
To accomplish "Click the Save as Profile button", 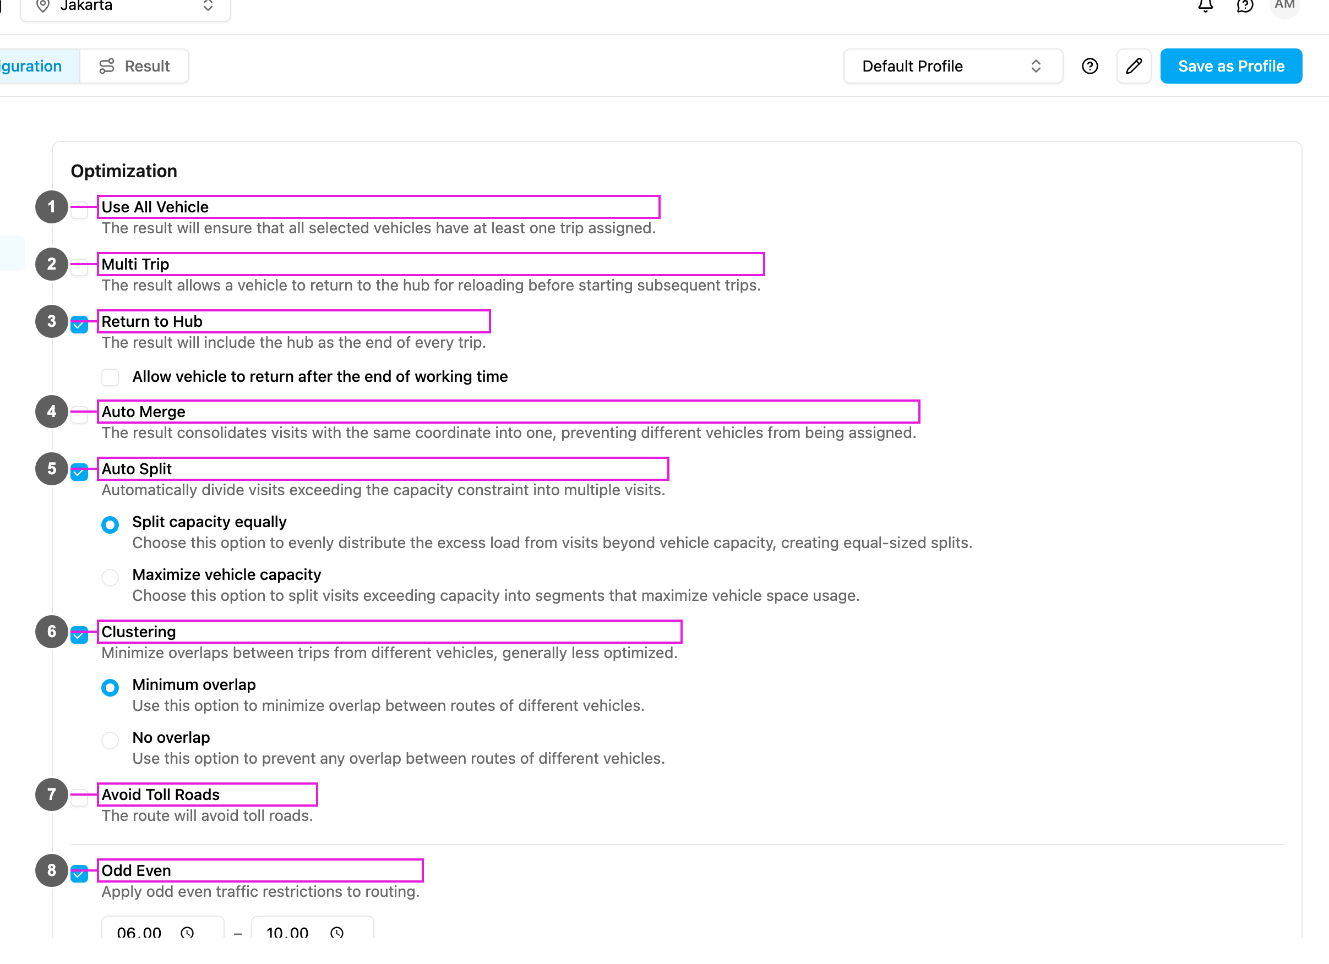I will [1231, 66].
